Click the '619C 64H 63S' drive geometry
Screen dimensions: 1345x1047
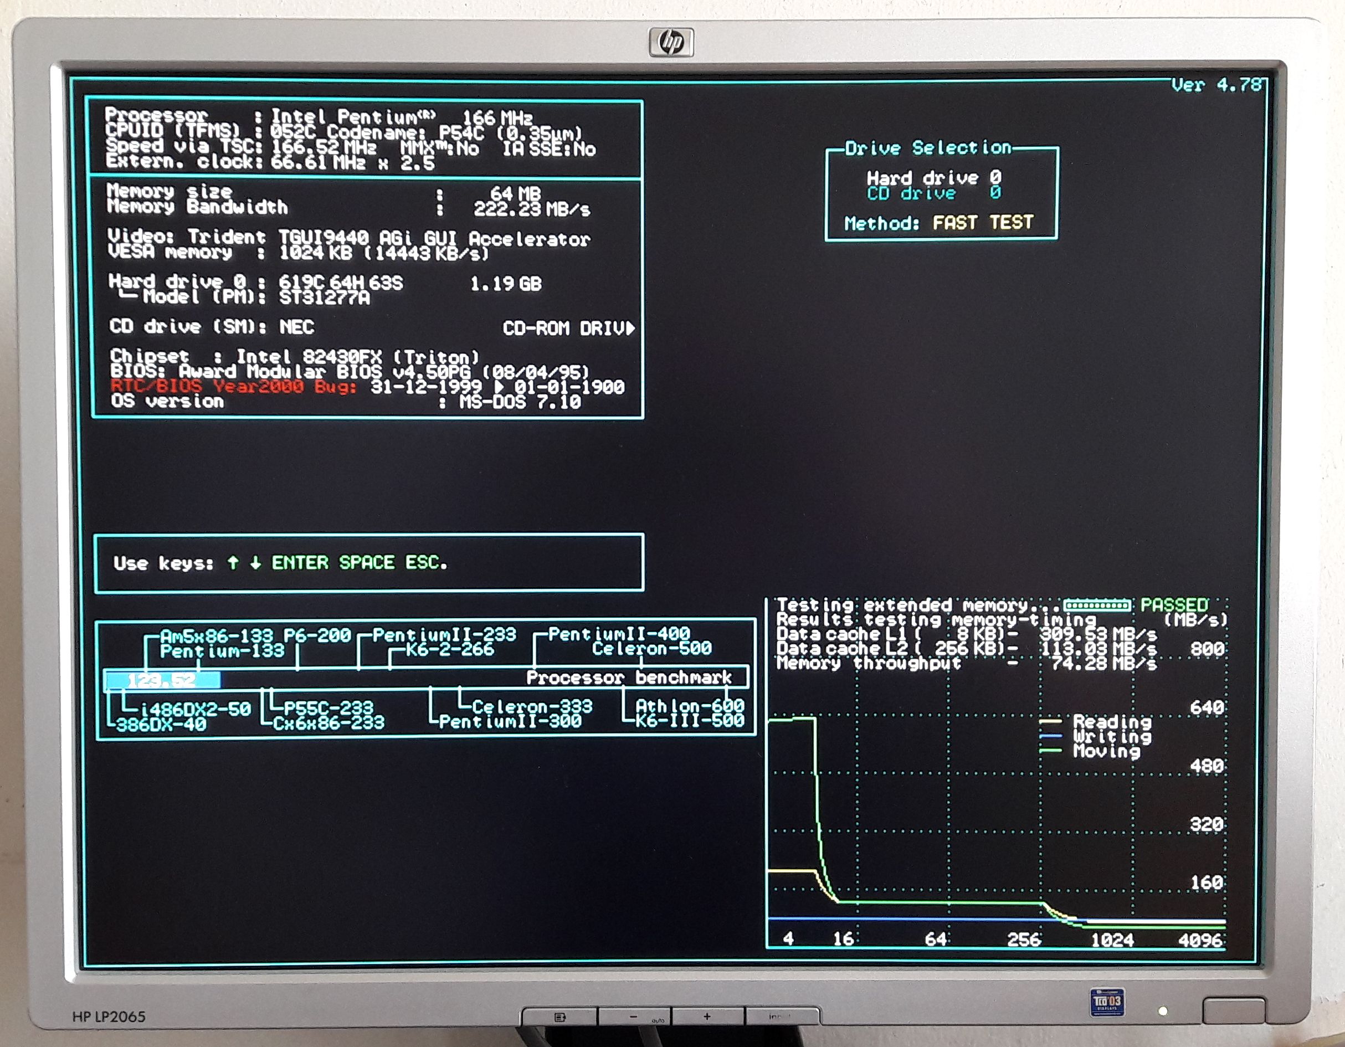(x=341, y=283)
